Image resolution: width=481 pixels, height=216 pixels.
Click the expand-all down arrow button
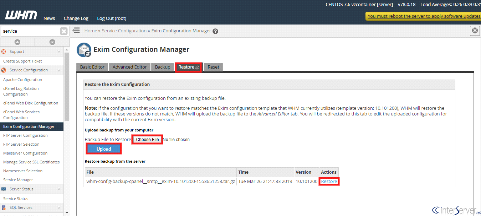point(52,42)
